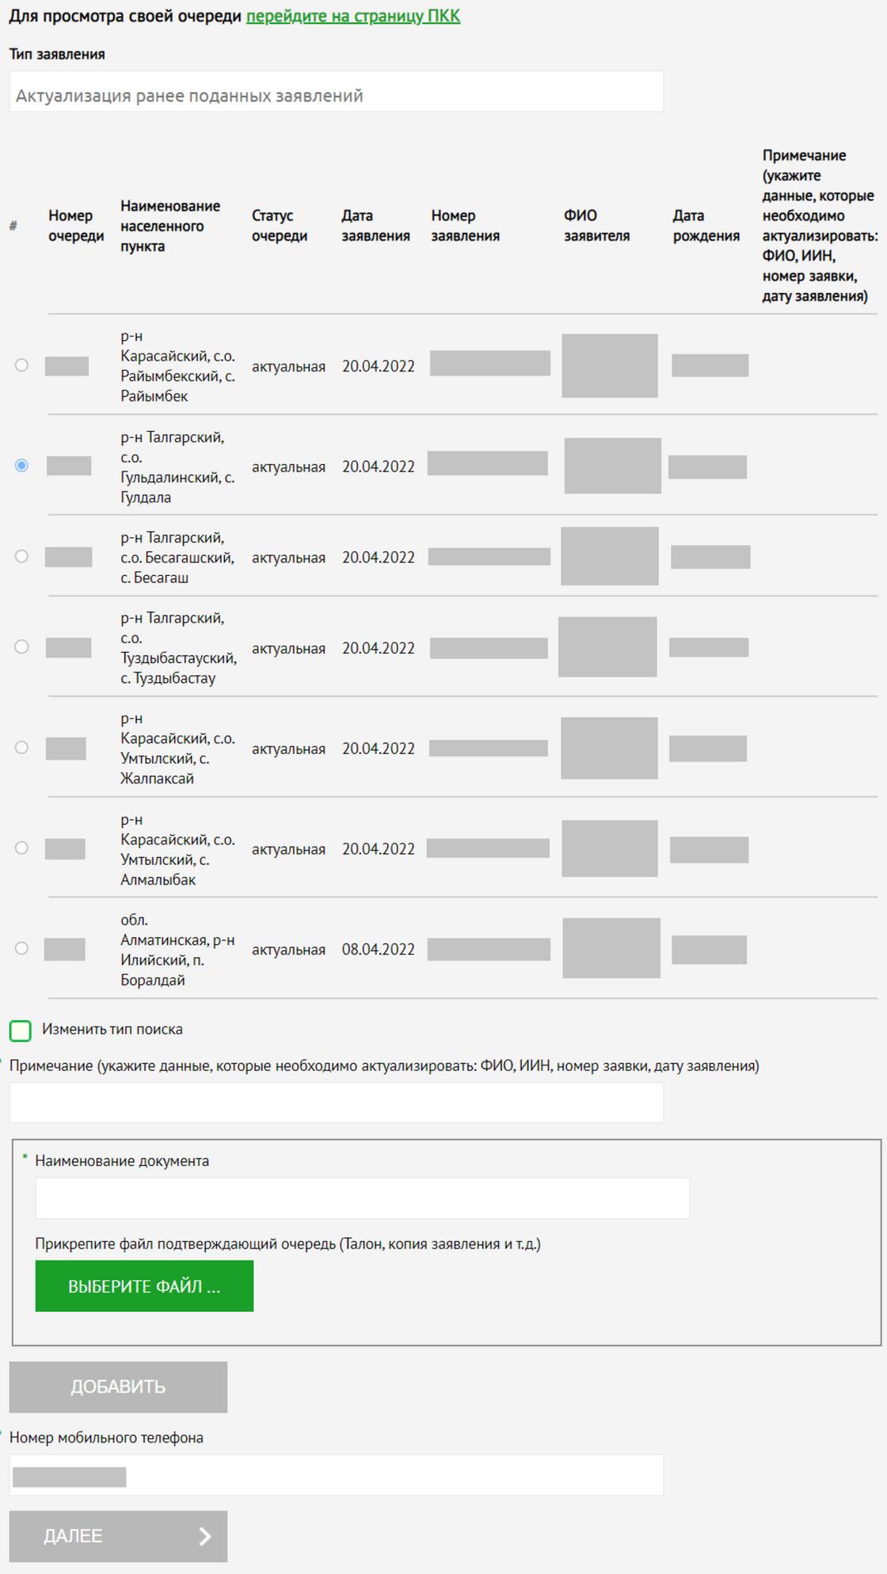Select radio for Бесагаш village row
The height and width of the screenshot is (1574, 887).
click(x=21, y=556)
